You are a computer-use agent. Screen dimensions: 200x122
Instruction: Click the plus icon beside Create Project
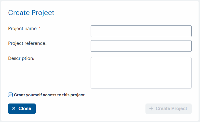click(x=151, y=109)
